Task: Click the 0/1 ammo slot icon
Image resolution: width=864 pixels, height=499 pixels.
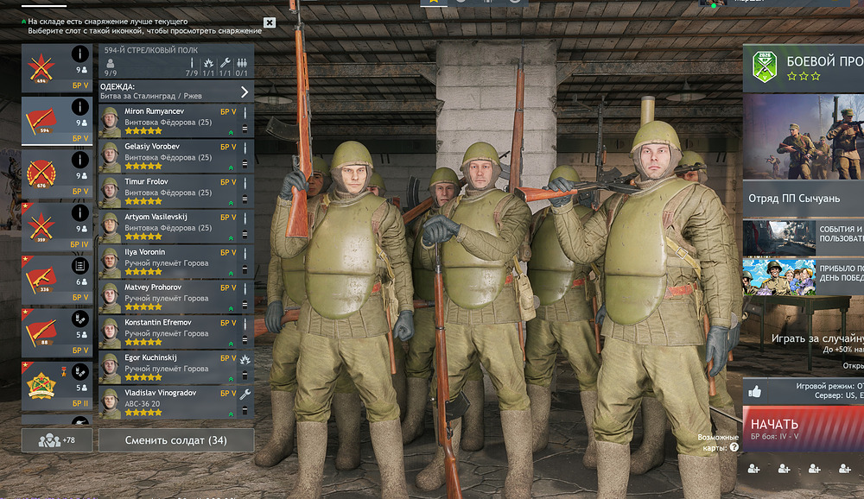Action: pyautogui.click(x=241, y=63)
